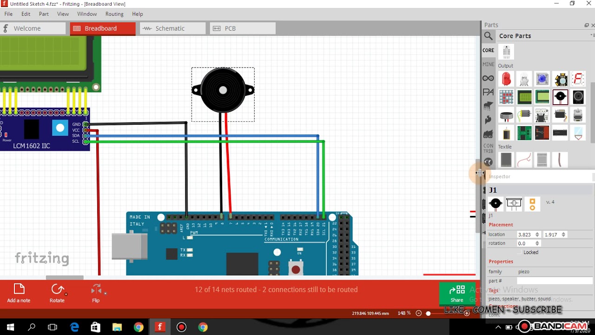Open the File menu
This screenshot has width=595, height=335.
[x=8, y=14]
